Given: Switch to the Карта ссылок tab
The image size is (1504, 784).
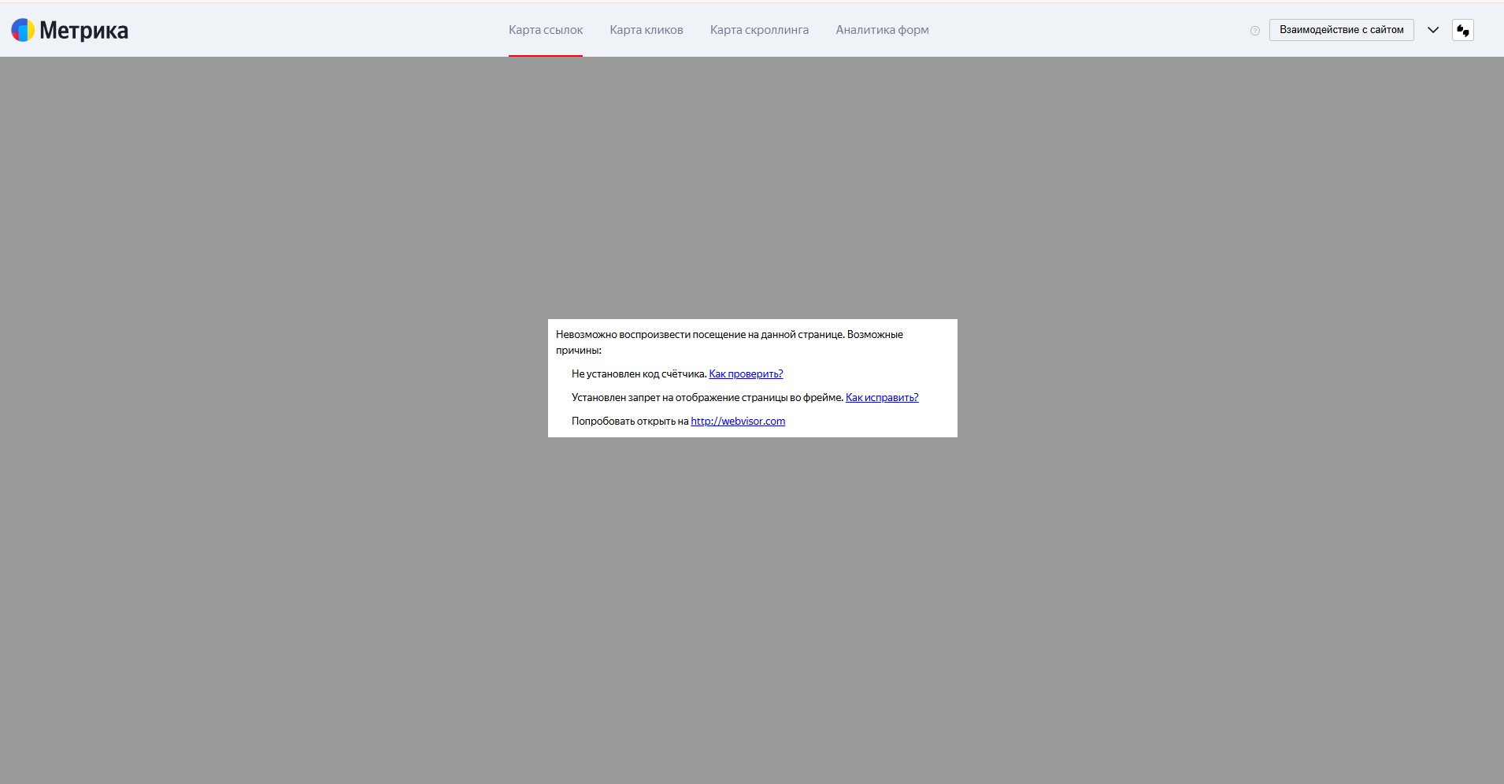Looking at the screenshot, I should [545, 30].
